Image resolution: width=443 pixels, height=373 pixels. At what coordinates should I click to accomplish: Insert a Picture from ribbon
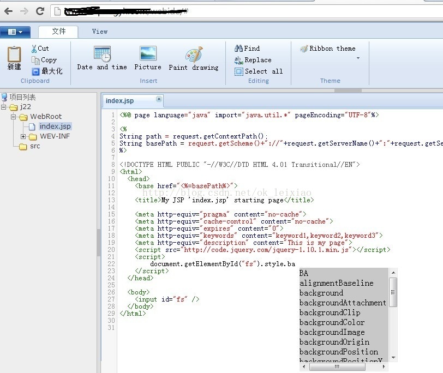pyautogui.click(x=148, y=53)
